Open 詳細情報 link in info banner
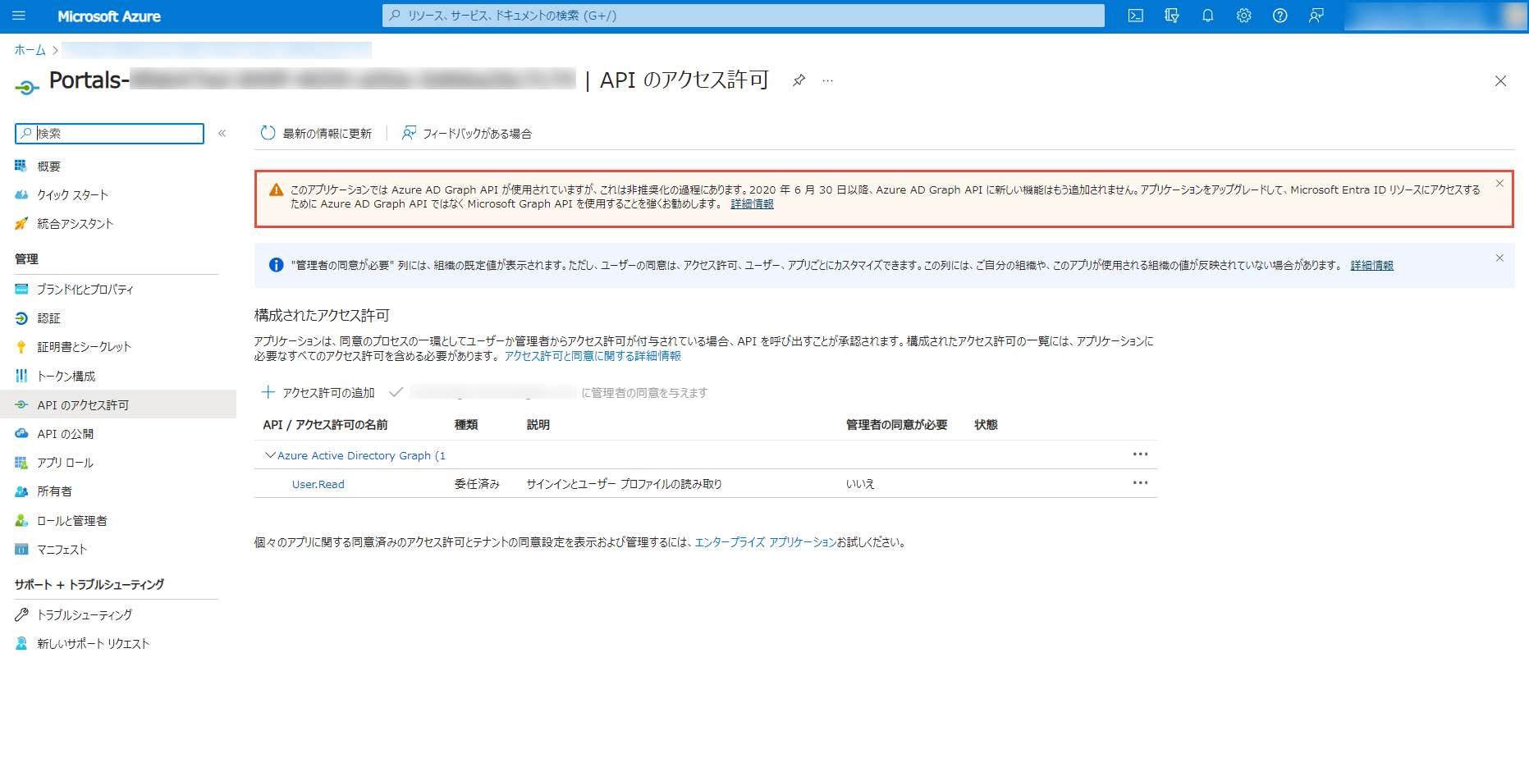This screenshot has height=758, width=1529. pos(1371,265)
